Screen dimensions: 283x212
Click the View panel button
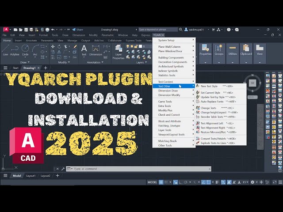click(260, 53)
